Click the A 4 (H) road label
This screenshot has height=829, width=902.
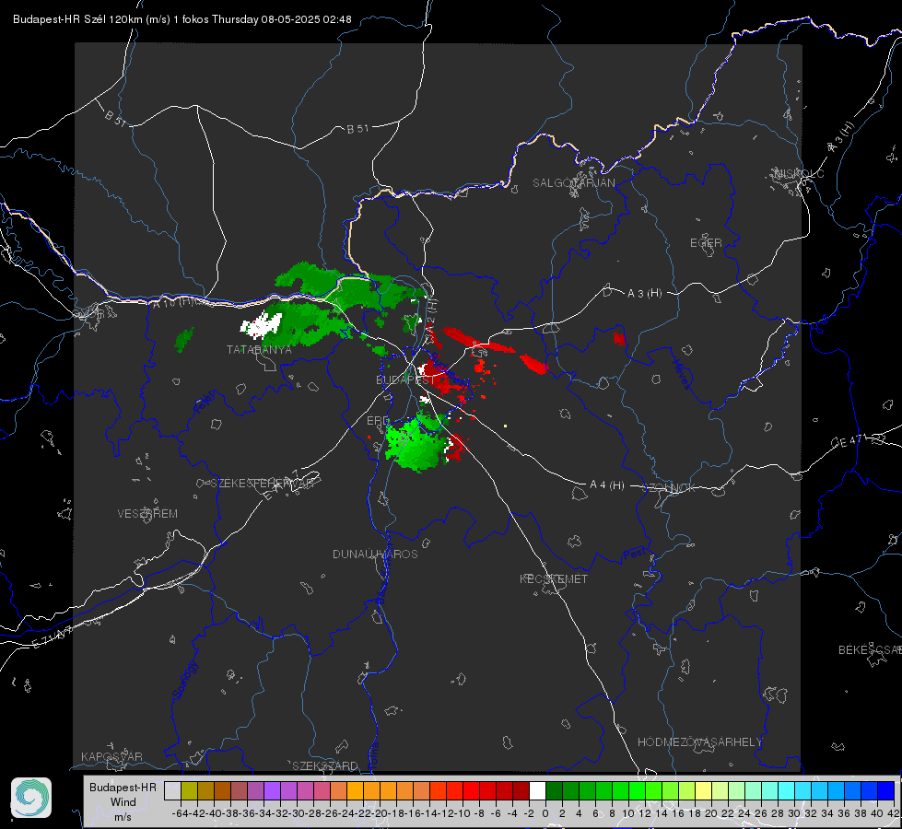[x=607, y=485]
